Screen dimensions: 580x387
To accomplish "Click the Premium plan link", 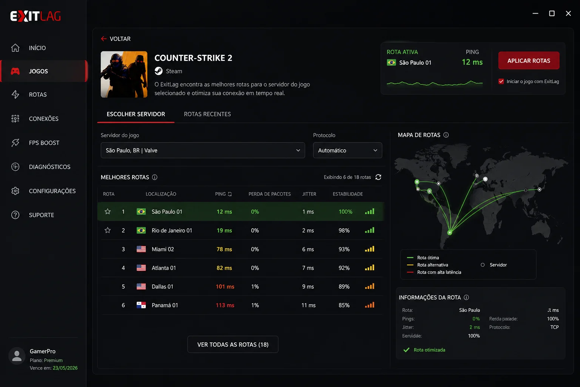I will pyautogui.click(x=53, y=361).
